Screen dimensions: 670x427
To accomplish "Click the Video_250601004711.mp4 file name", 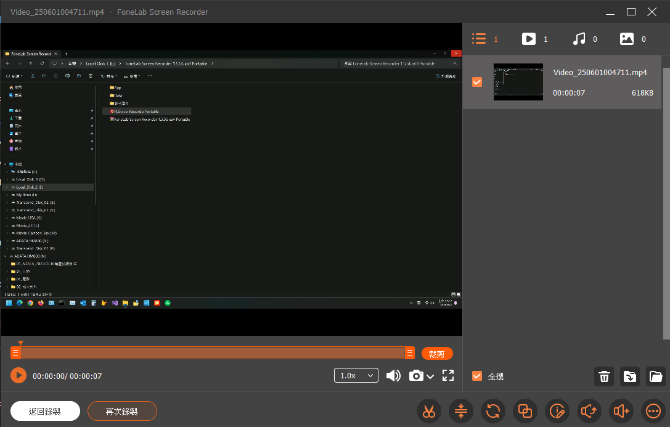I will (600, 72).
